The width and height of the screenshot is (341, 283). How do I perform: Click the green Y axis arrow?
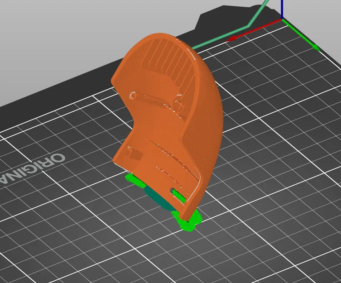click(302, 35)
